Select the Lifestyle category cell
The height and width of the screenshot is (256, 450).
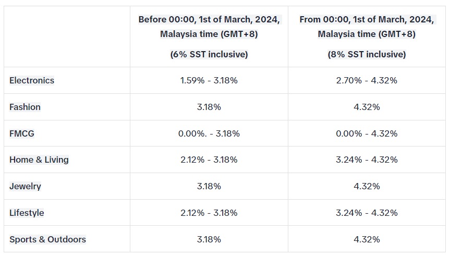coord(27,213)
